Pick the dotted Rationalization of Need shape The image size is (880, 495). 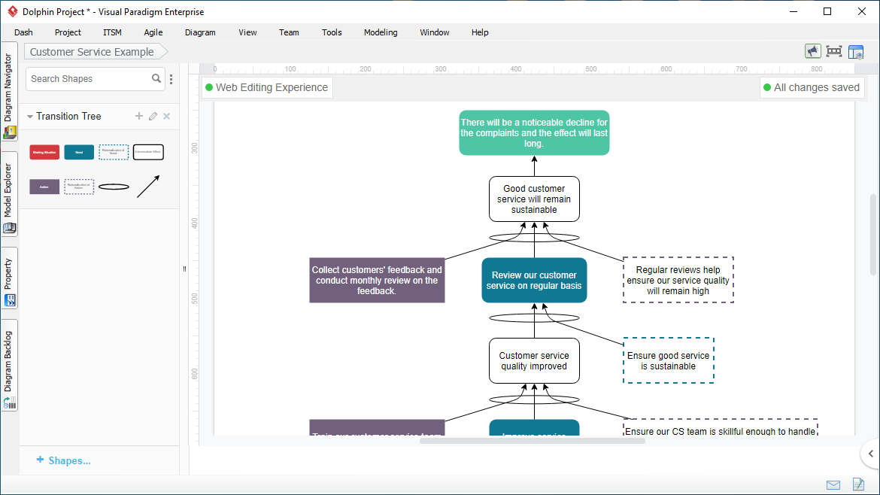[114, 152]
